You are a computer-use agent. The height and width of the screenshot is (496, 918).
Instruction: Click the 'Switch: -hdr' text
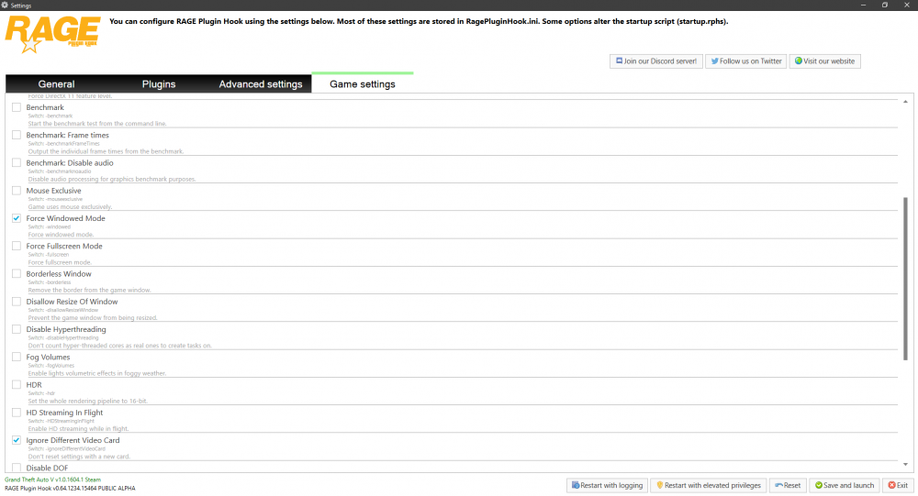click(x=41, y=393)
